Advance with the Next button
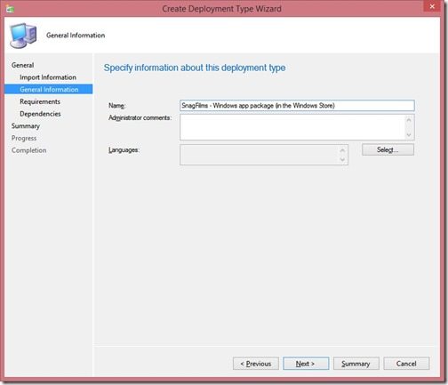448x385 pixels. [x=306, y=364]
